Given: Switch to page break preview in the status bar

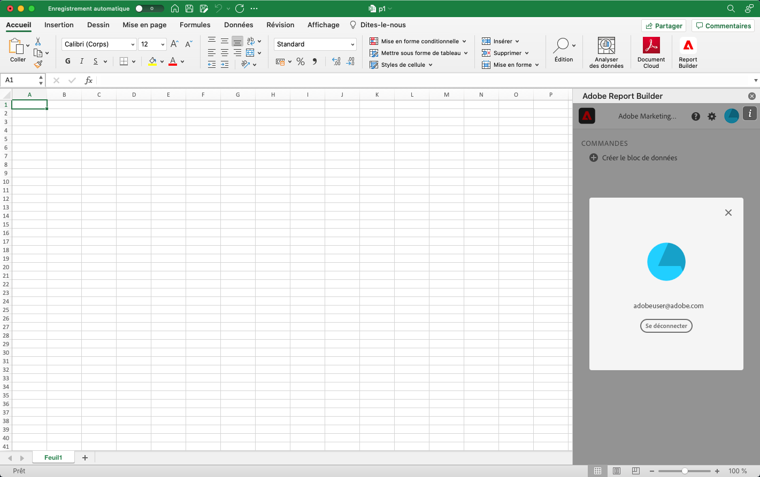Looking at the screenshot, I should [635, 471].
